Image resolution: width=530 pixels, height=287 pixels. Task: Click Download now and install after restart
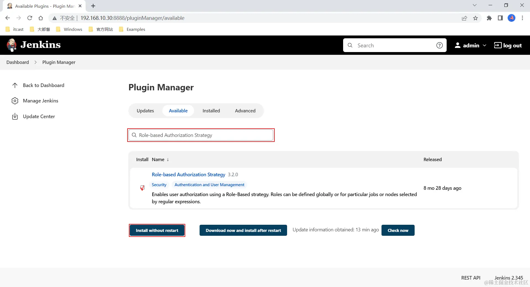click(x=243, y=230)
